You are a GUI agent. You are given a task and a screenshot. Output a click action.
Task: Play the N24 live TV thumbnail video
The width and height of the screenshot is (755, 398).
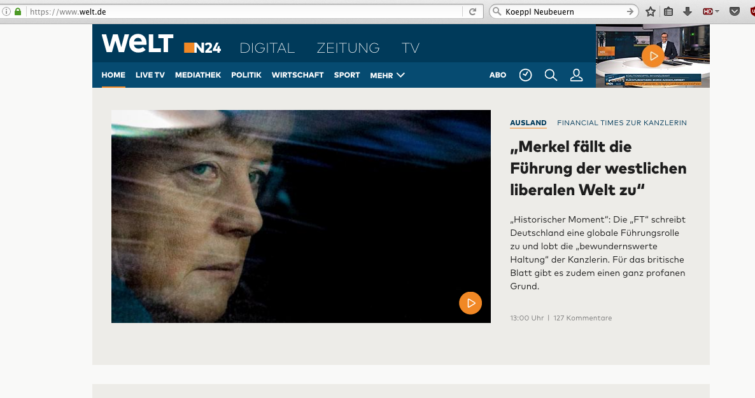coord(653,56)
